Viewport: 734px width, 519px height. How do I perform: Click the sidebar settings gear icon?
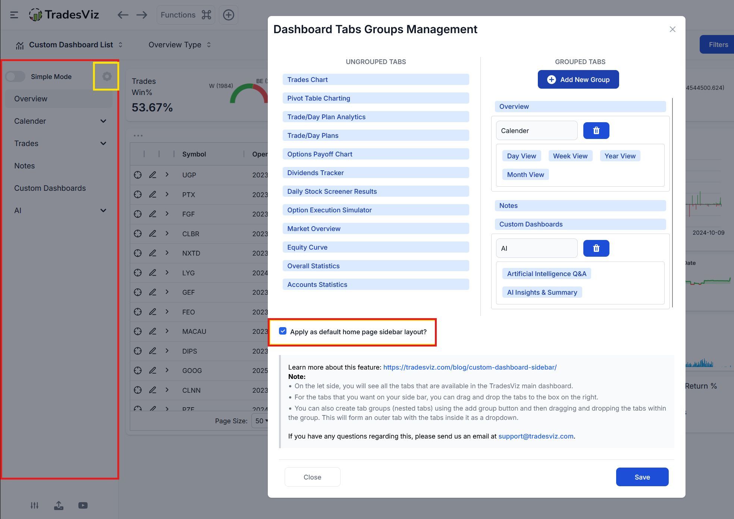[107, 76]
